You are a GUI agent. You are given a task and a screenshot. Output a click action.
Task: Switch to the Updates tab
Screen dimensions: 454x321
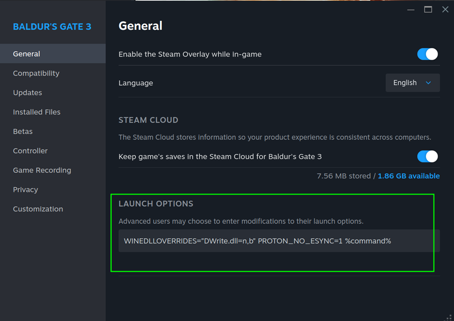(x=28, y=93)
